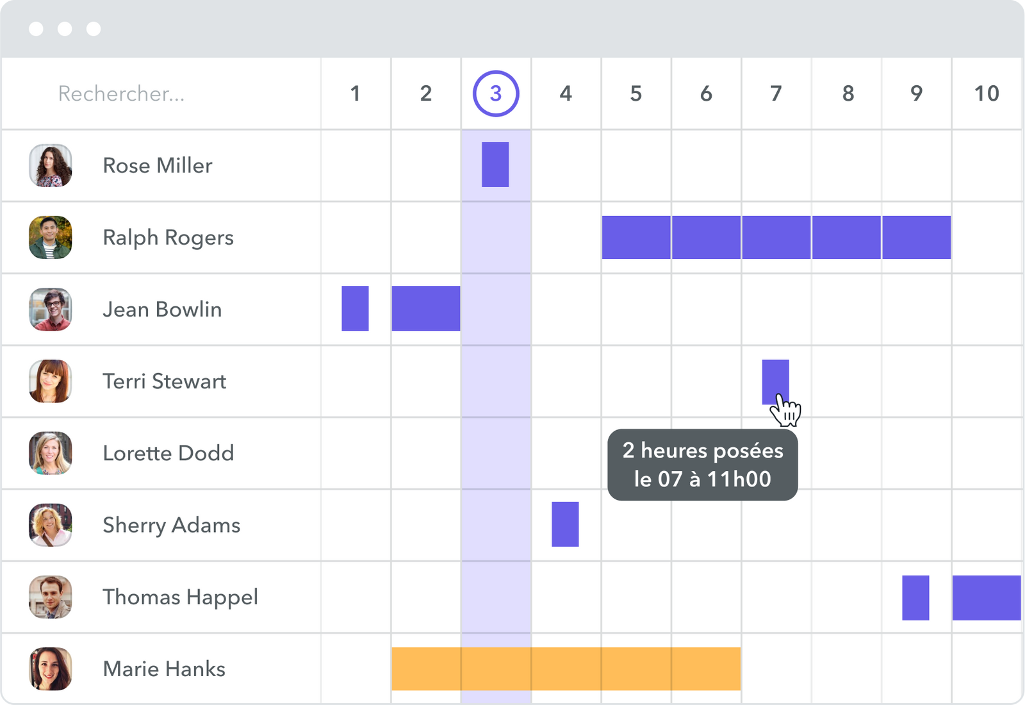The height and width of the screenshot is (705, 1025).
Task: Open the Thomas Happel name link
Action: coord(180,597)
